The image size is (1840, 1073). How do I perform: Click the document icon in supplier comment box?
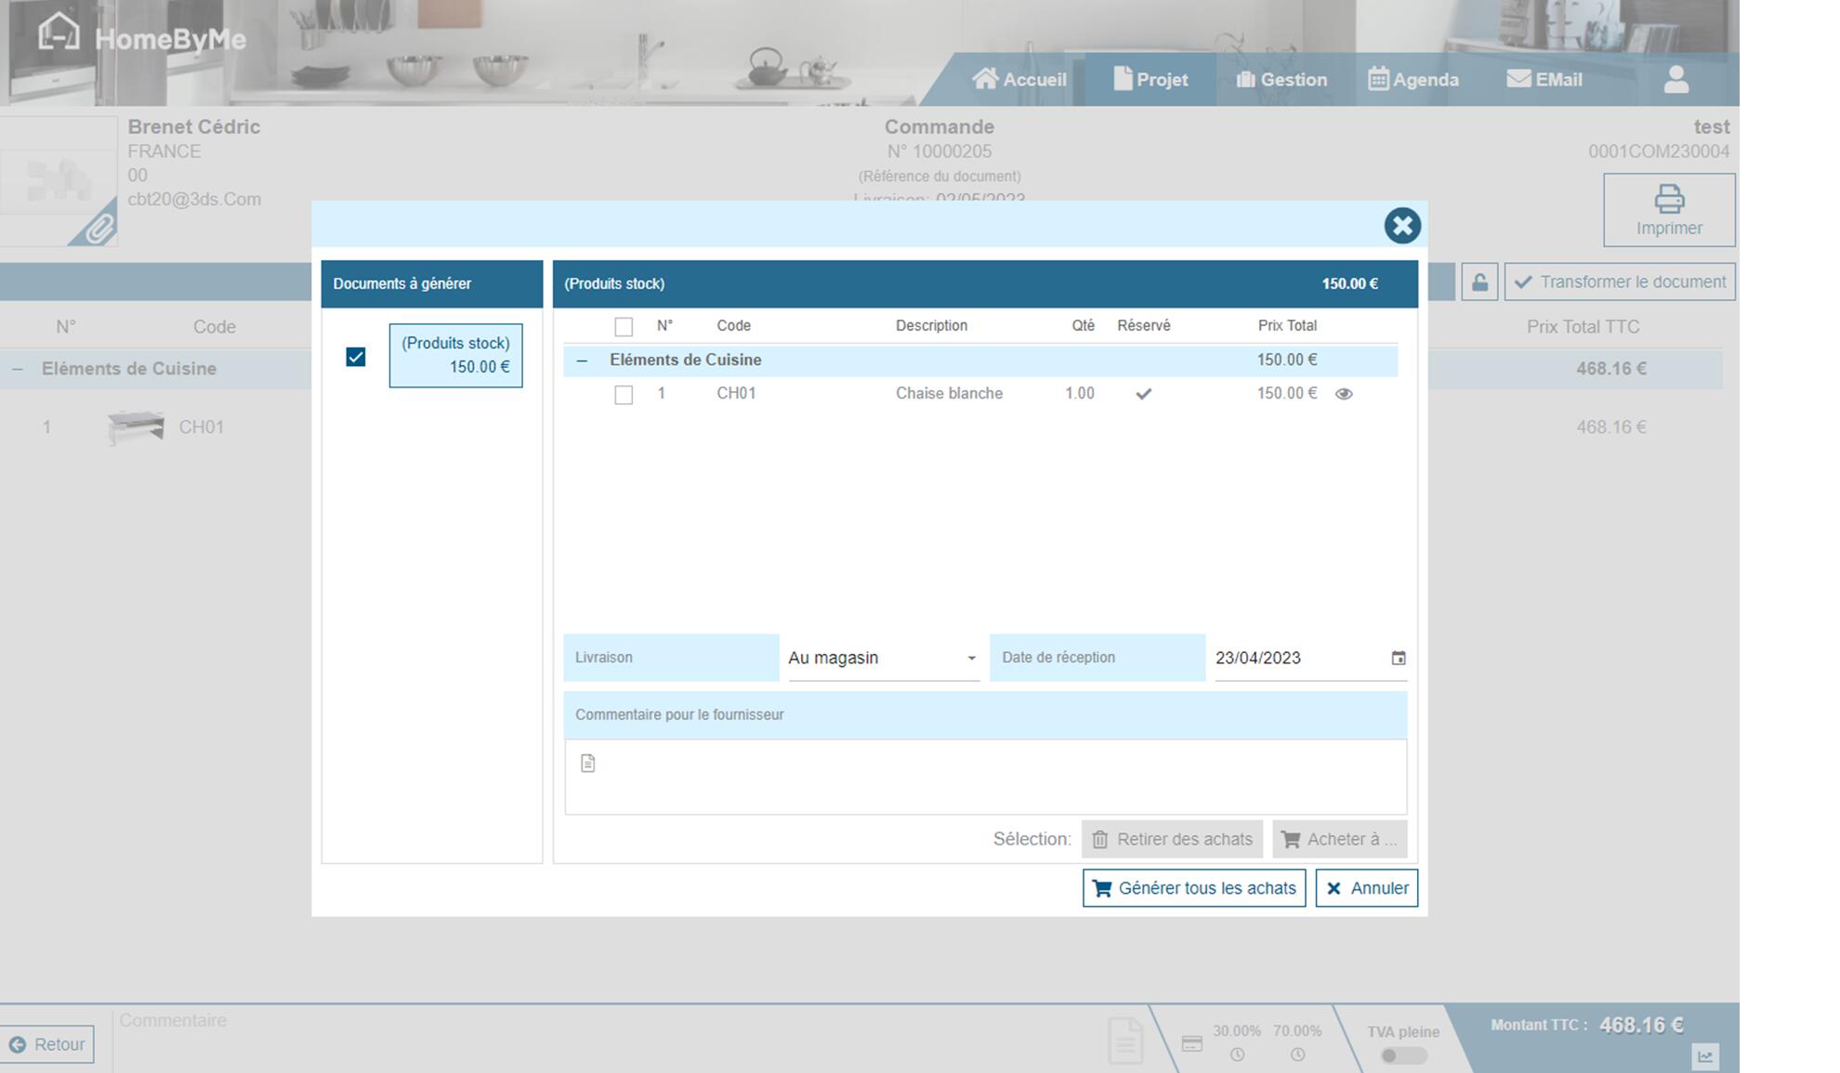pyautogui.click(x=587, y=764)
